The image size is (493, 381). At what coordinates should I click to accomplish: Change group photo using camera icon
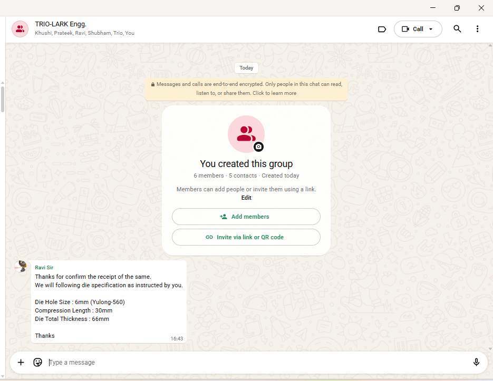click(258, 147)
